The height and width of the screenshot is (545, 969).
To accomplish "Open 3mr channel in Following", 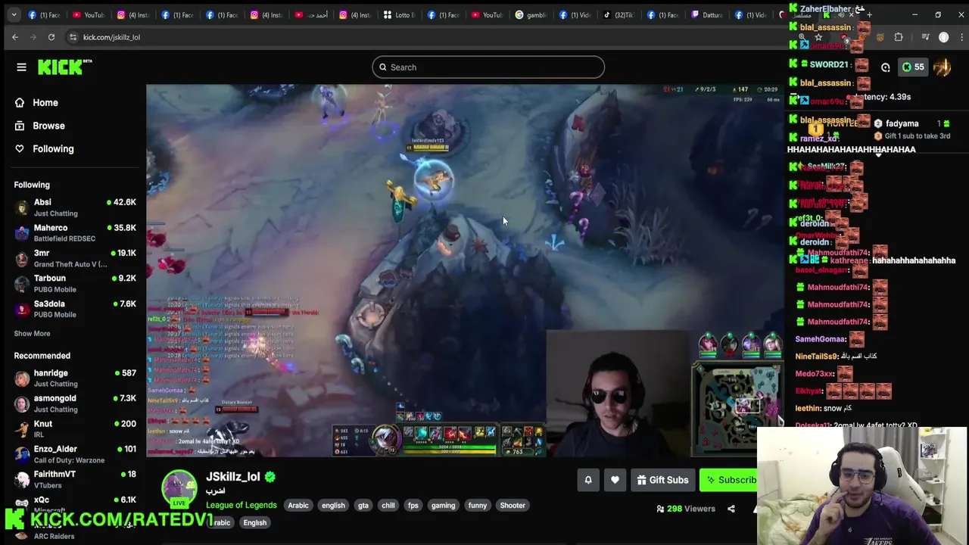I will click(x=74, y=258).
